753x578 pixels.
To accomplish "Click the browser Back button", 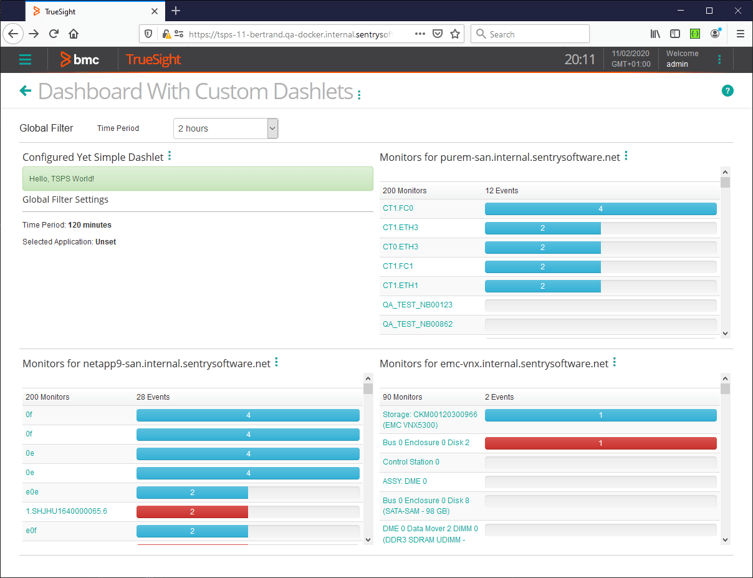I will tap(13, 34).
